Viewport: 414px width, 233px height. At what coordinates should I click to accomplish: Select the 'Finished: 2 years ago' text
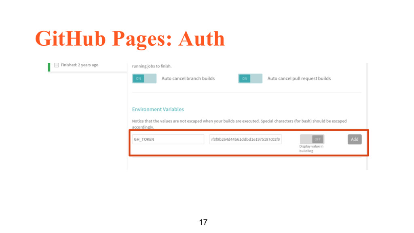(x=80, y=65)
